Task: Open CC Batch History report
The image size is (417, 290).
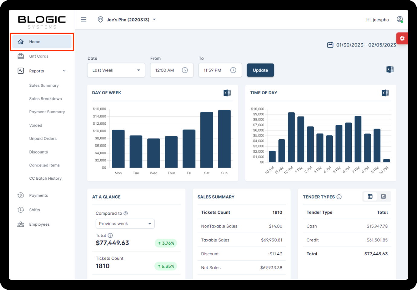Action: pos(45,179)
